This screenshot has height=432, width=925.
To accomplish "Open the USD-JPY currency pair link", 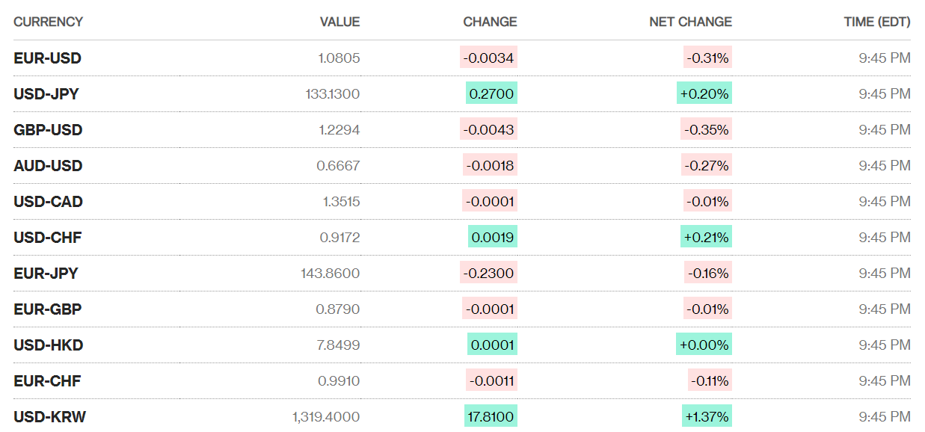I will pyautogui.click(x=46, y=94).
